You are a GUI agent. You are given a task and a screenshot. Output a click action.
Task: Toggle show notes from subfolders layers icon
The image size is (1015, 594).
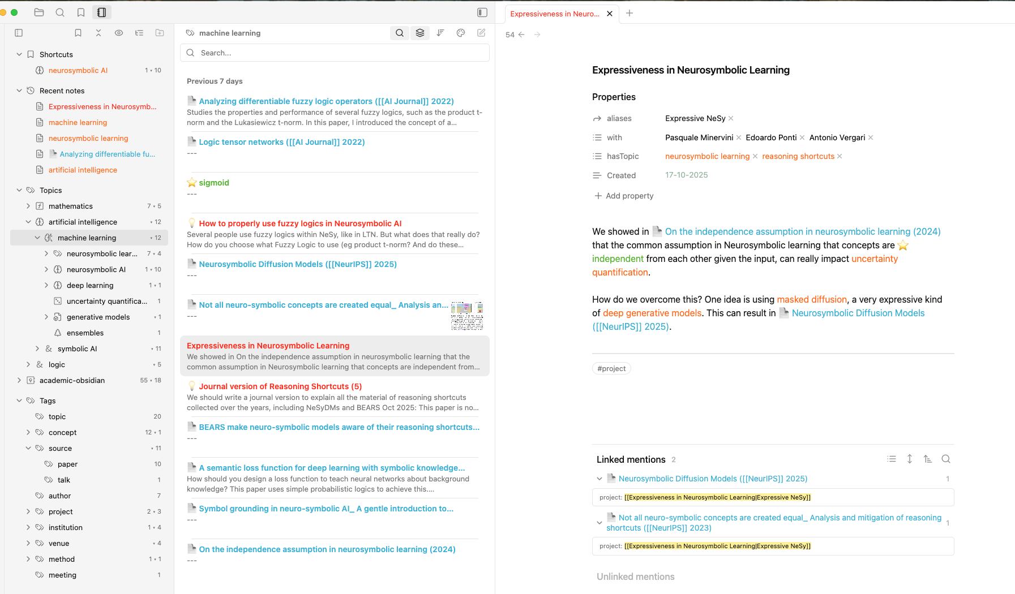click(x=420, y=33)
